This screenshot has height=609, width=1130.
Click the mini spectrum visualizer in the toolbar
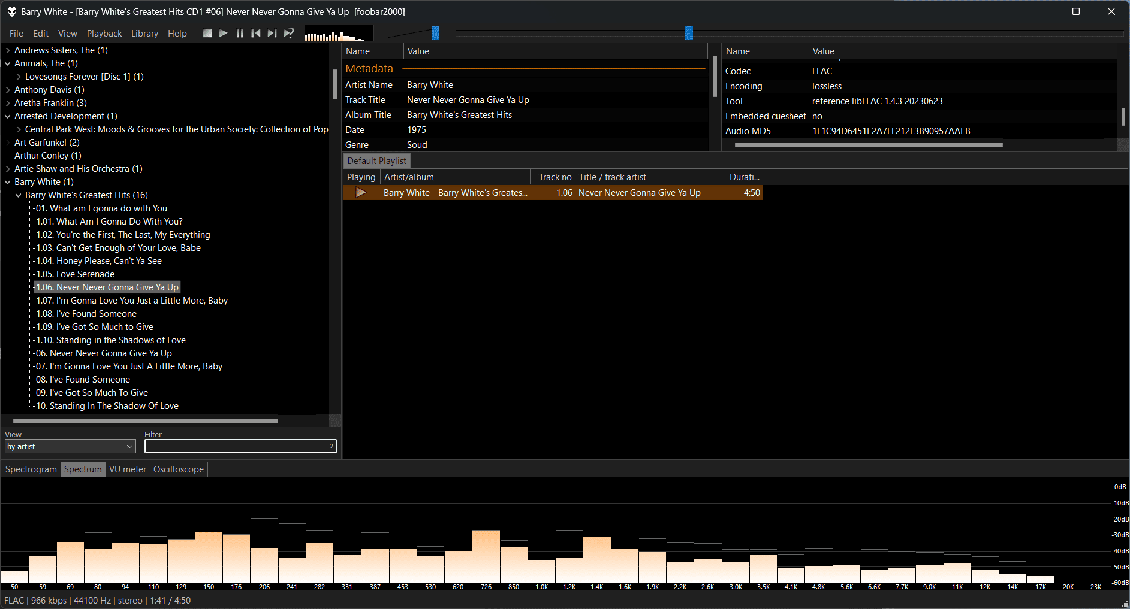tap(339, 33)
